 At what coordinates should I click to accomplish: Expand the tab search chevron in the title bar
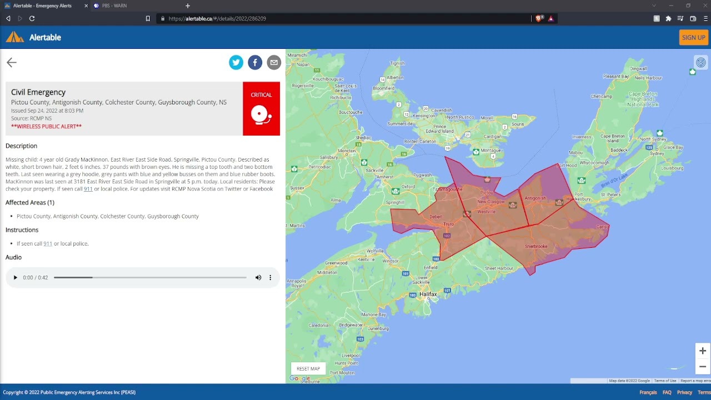click(x=654, y=6)
